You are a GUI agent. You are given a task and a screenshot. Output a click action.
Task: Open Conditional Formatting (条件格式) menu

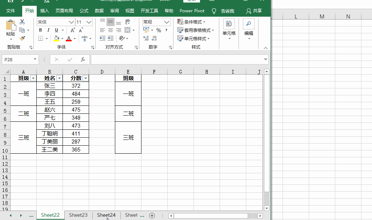coord(191,22)
